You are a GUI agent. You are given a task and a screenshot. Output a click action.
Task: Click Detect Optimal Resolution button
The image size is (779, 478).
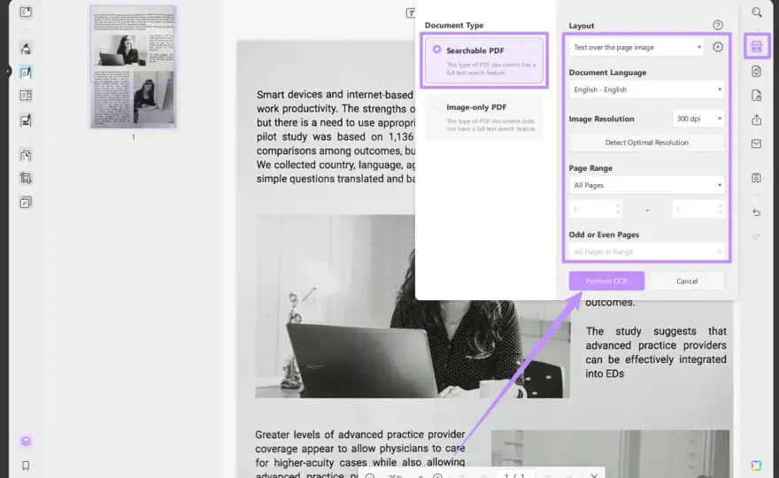(x=647, y=143)
